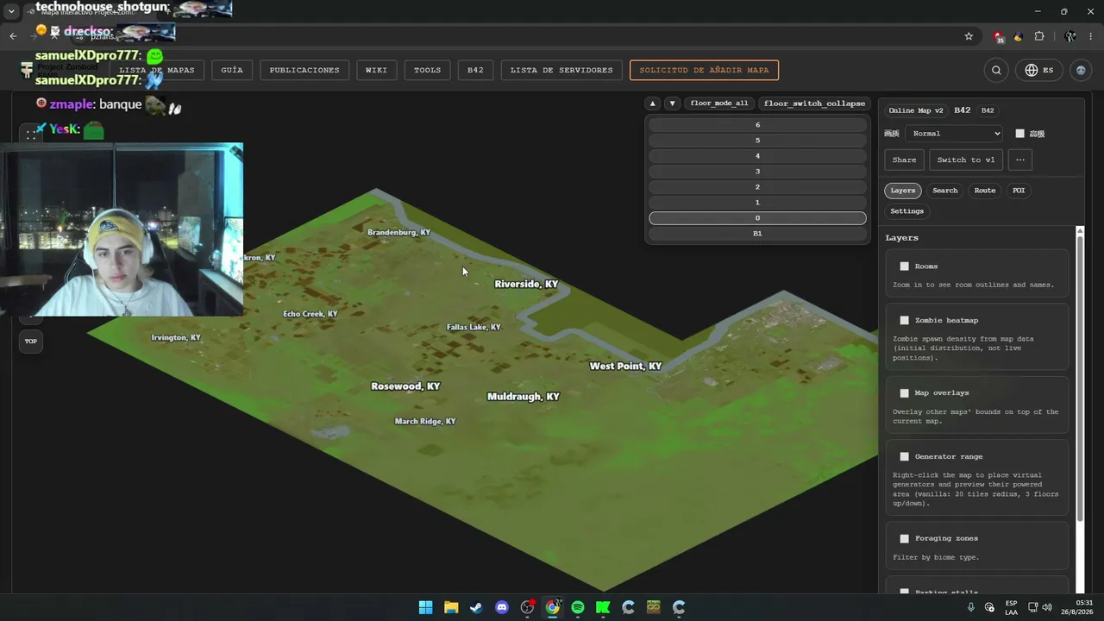
Task: Open File Explorer from the taskbar
Action: [x=451, y=607]
